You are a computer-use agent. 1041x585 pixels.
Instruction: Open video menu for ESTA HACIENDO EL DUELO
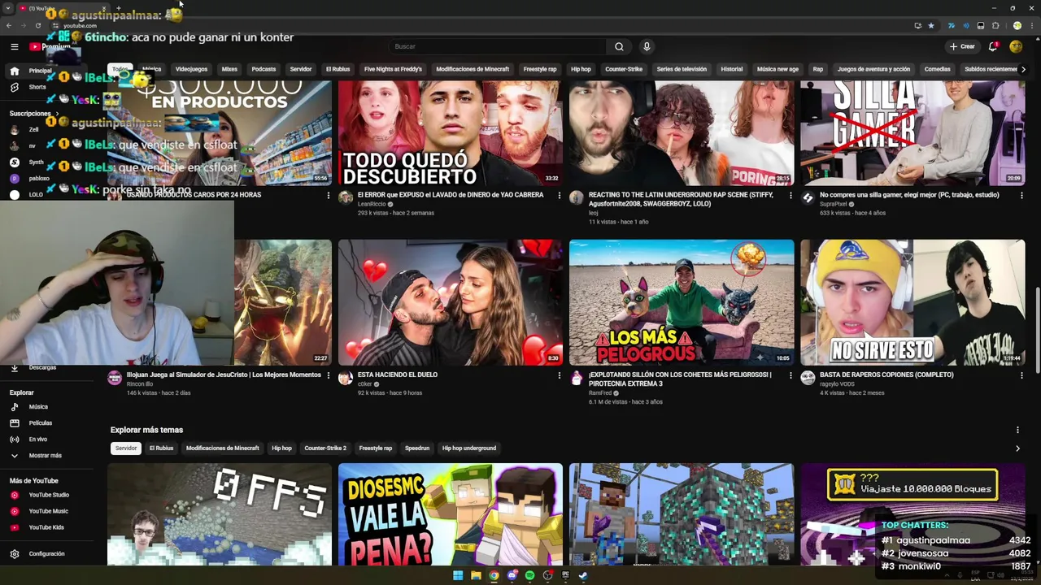(x=559, y=375)
